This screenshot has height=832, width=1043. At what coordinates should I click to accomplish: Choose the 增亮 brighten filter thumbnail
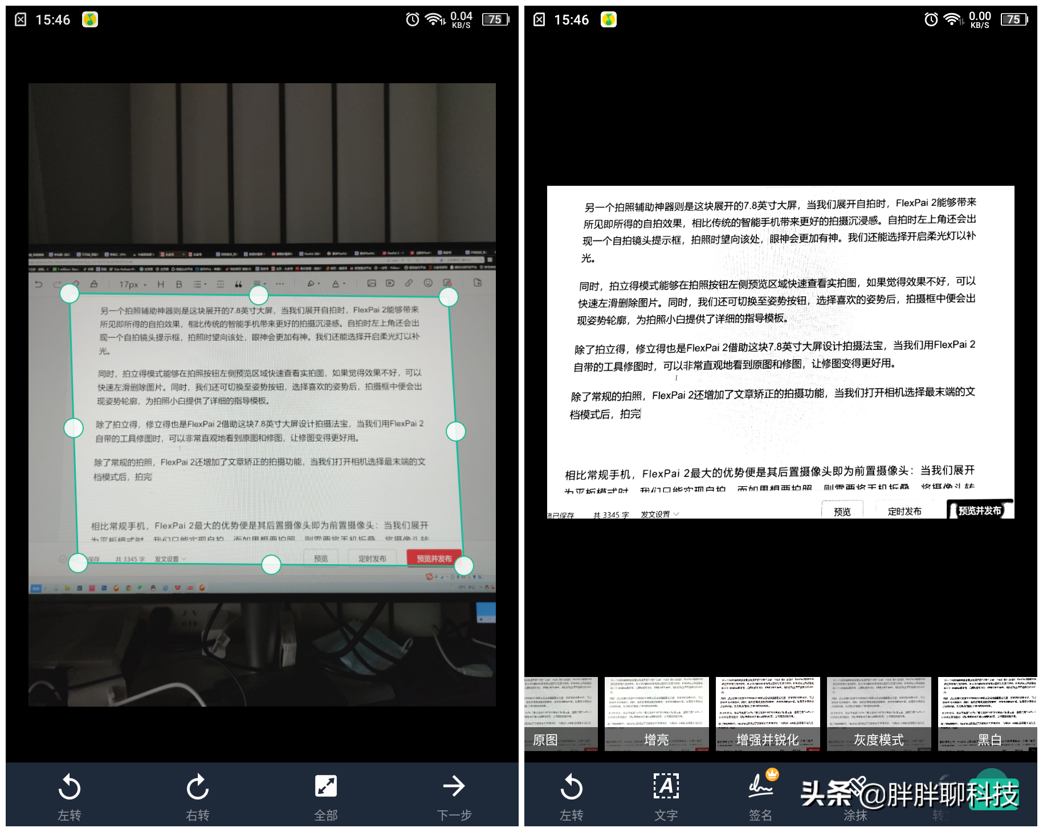657,714
